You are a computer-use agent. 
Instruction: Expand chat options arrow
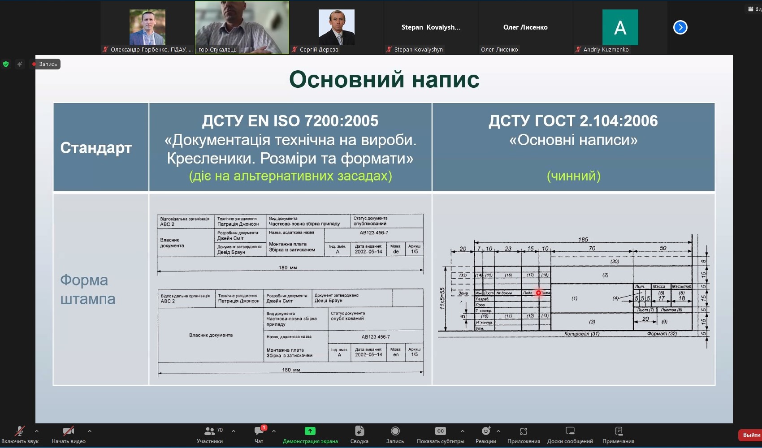(274, 431)
